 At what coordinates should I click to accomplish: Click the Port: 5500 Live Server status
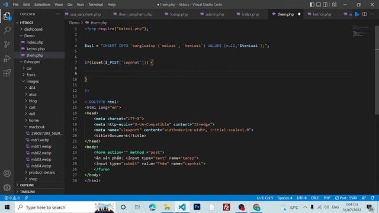(x=346, y=198)
